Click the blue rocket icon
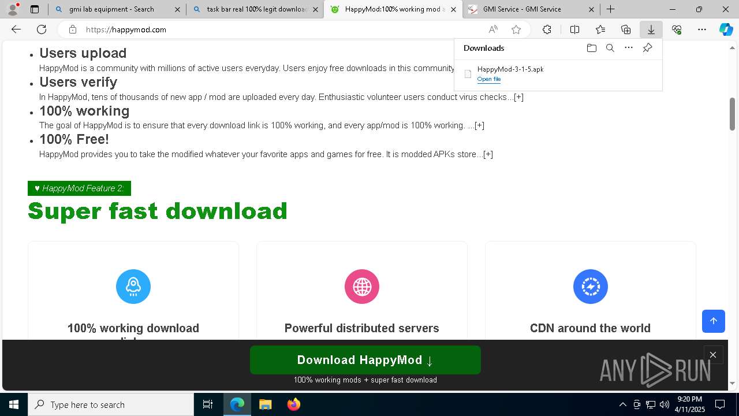Image resolution: width=739 pixels, height=416 pixels. click(133, 287)
